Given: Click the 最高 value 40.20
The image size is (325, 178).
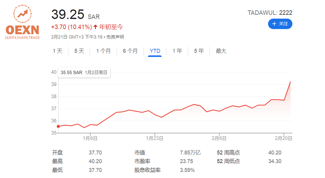Looking at the screenshot, I should pos(95,161).
